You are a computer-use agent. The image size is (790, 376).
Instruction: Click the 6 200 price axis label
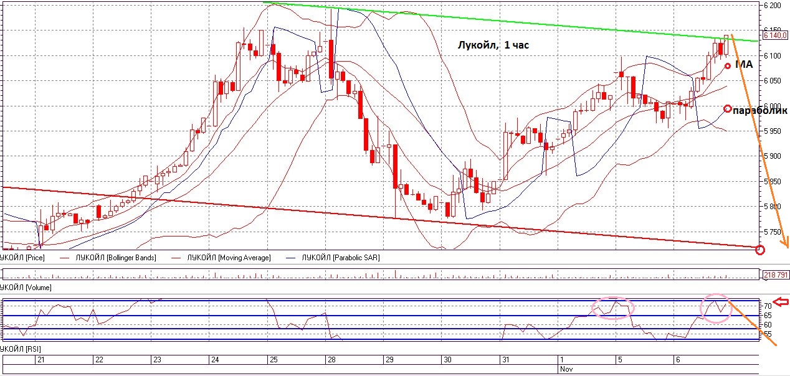(771, 6)
